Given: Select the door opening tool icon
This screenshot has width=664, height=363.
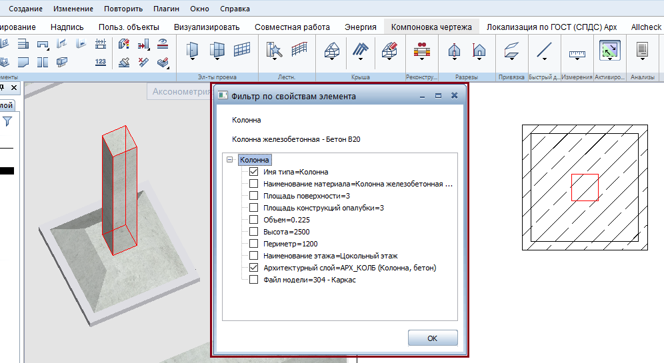Looking at the screenshot, I should [x=192, y=49].
